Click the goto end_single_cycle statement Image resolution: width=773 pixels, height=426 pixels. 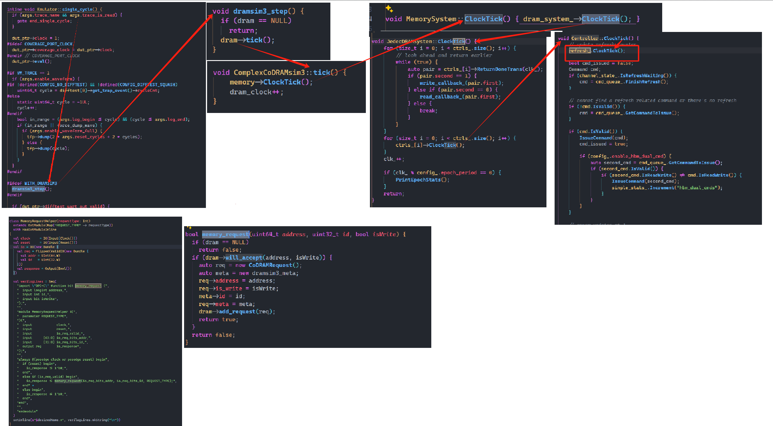point(44,21)
